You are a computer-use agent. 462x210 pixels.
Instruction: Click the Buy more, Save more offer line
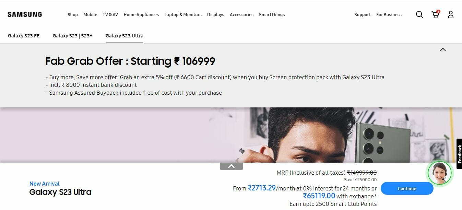click(215, 77)
